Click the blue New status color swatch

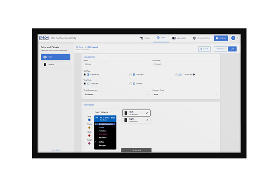pyautogui.click(x=89, y=119)
